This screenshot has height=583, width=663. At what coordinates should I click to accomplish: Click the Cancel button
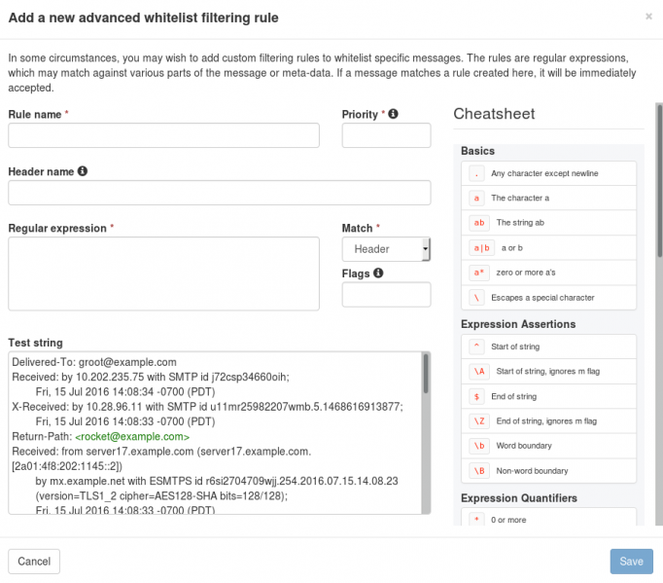(x=34, y=562)
